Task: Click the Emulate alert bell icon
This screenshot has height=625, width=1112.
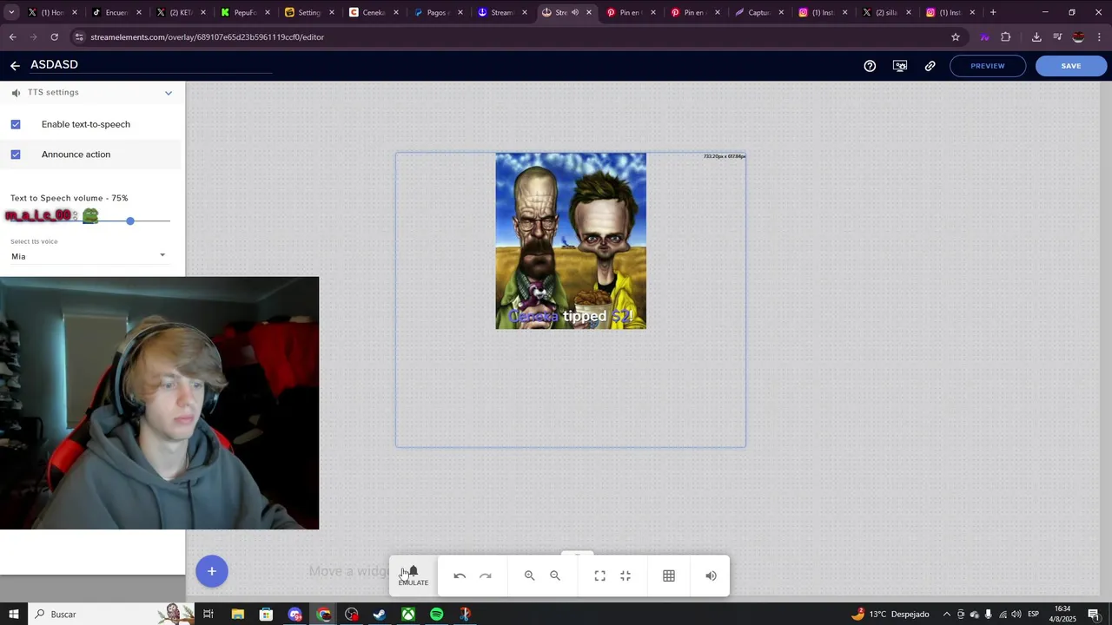Action: pyautogui.click(x=414, y=575)
